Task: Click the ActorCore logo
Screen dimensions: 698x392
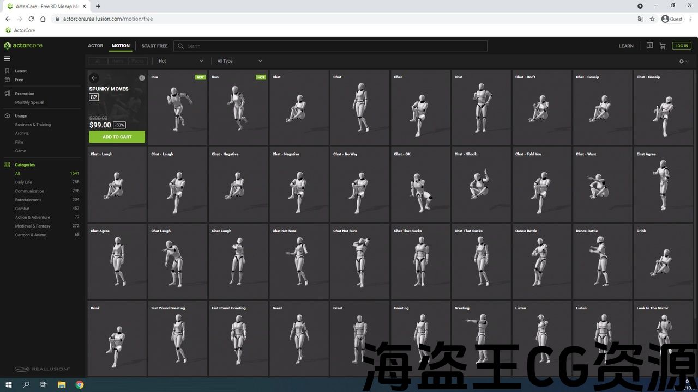Action: 23,46
